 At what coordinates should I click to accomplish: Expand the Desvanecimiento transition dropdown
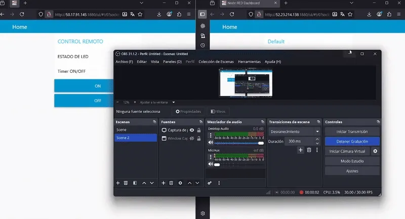[x=317, y=131]
